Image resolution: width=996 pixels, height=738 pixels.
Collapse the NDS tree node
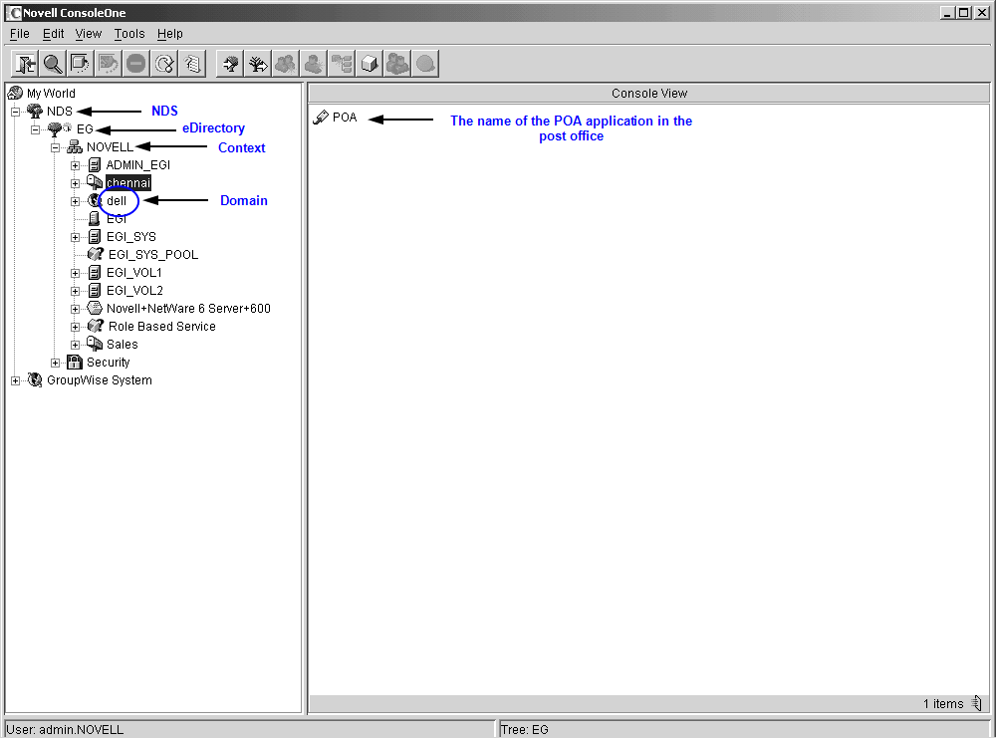tap(15, 112)
